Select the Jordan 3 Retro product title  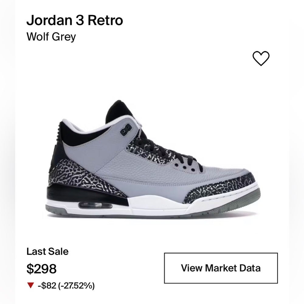pos(75,21)
